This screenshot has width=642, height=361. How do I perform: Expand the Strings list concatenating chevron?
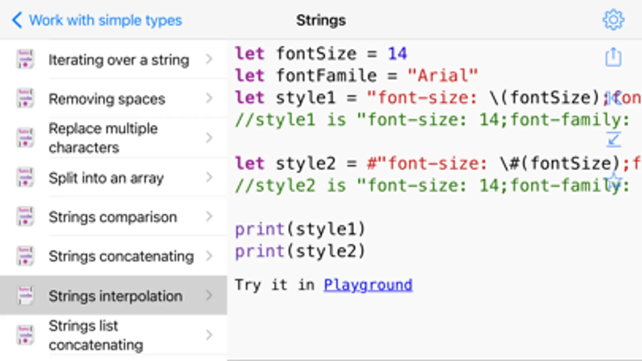click(x=209, y=335)
